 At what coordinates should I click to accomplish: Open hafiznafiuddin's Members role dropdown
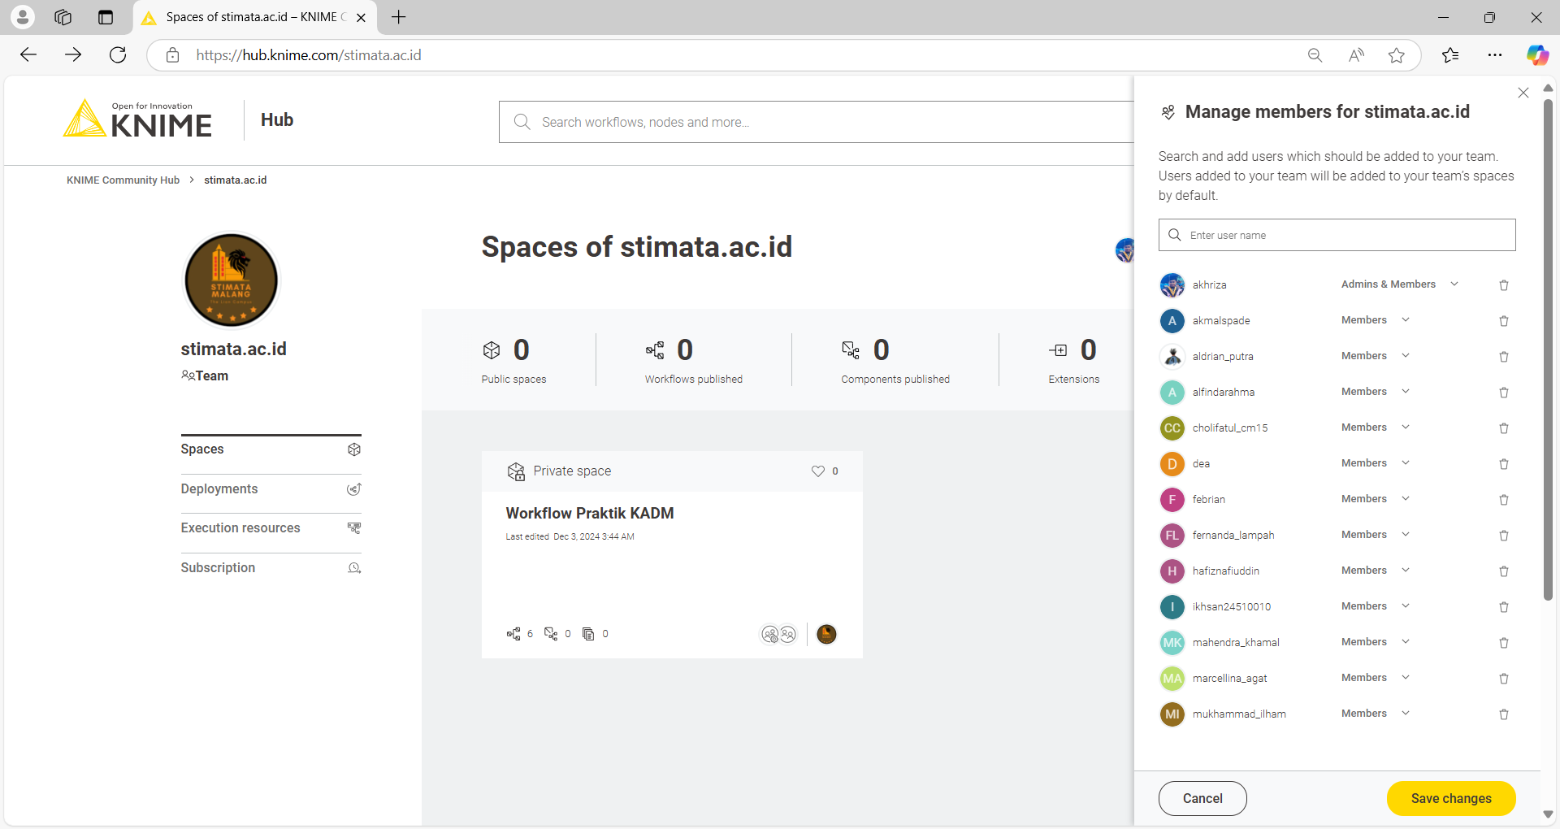click(x=1376, y=571)
